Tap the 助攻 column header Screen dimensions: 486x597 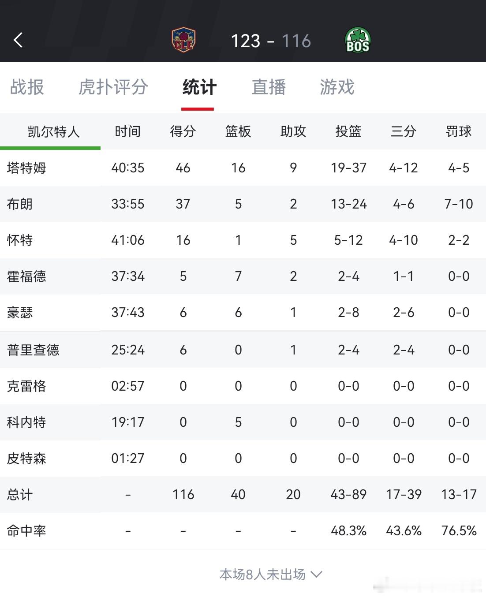point(293,131)
